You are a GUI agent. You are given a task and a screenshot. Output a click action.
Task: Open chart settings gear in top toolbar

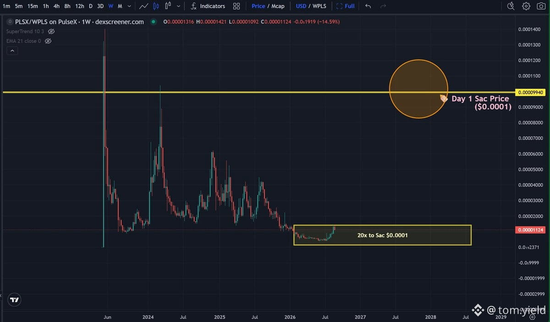(526, 6)
